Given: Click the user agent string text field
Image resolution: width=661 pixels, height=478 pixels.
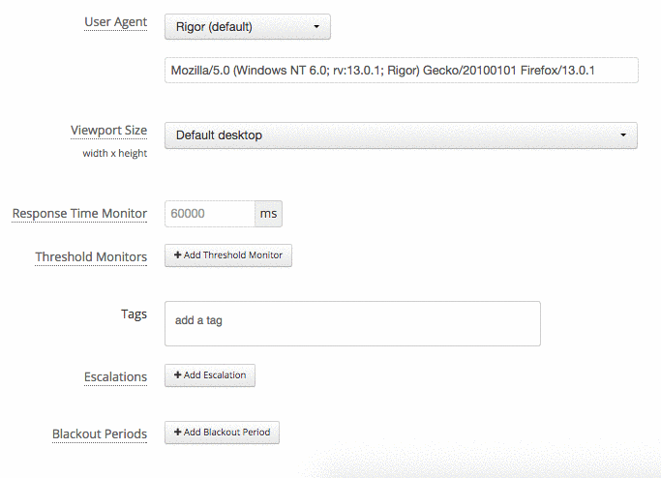Looking at the screenshot, I should click(x=402, y=71).
